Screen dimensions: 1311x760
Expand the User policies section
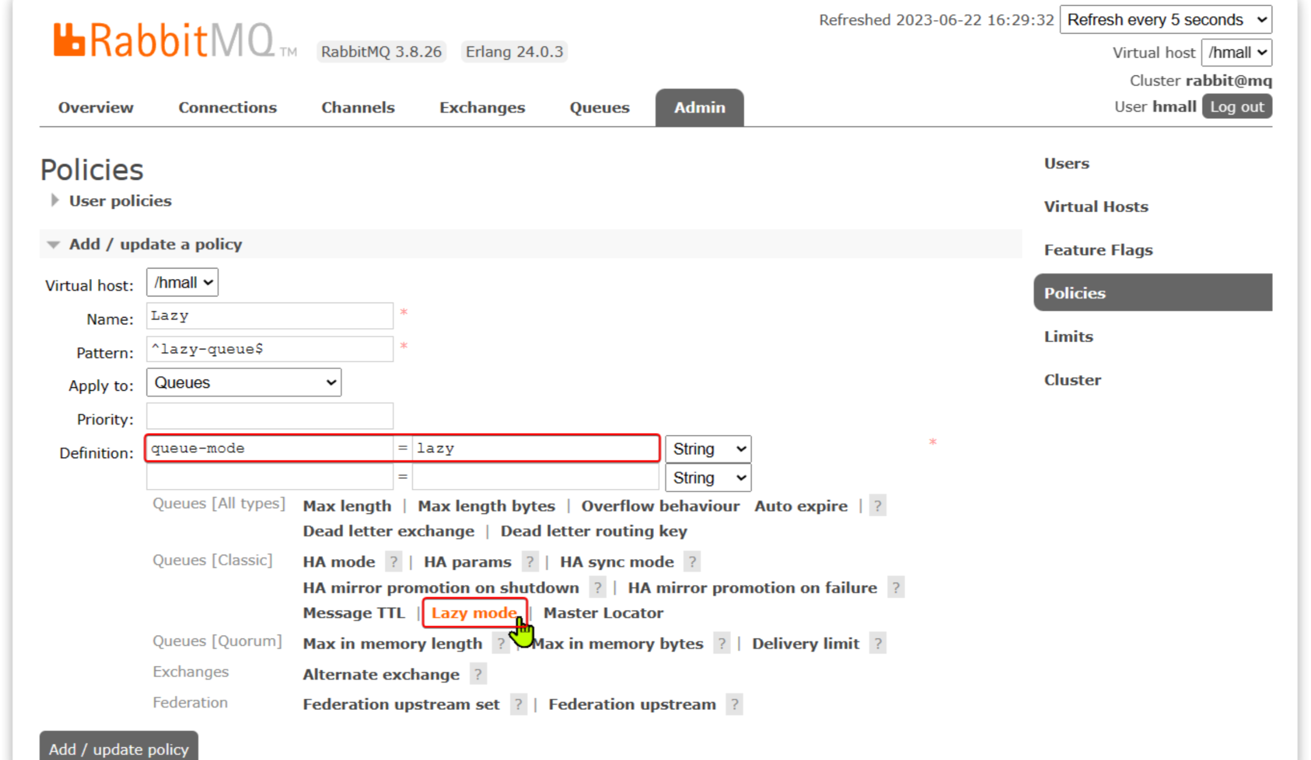[x=119, y=201]
